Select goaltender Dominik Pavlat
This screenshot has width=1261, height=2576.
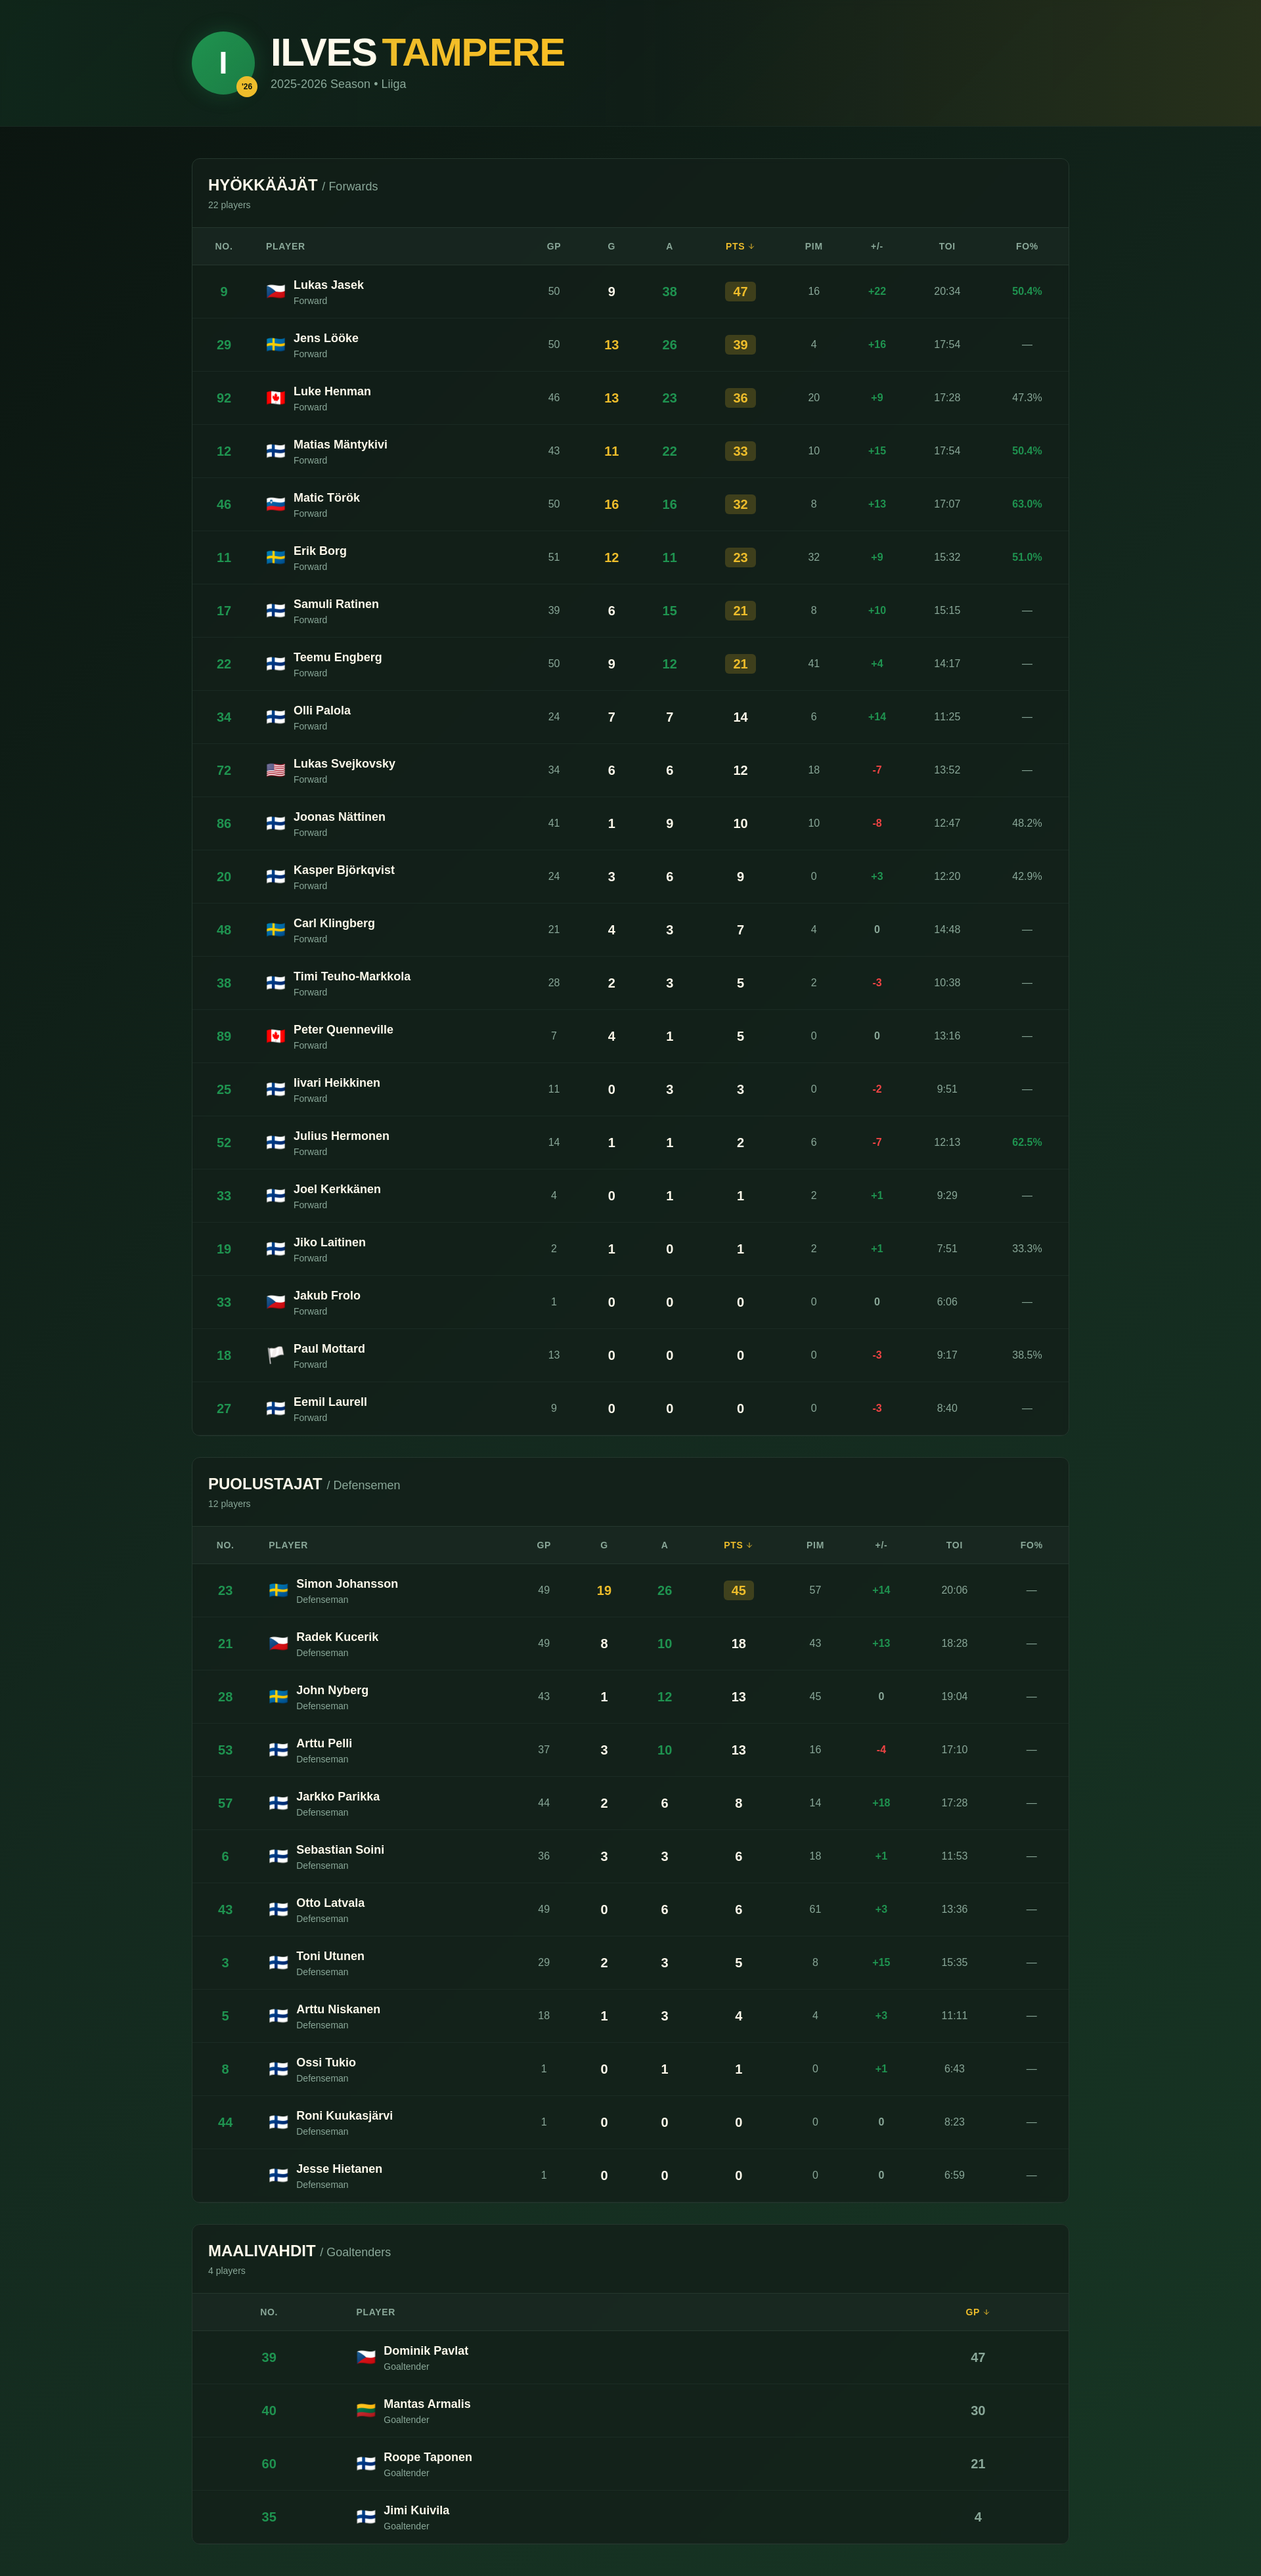coord(427,2350)
